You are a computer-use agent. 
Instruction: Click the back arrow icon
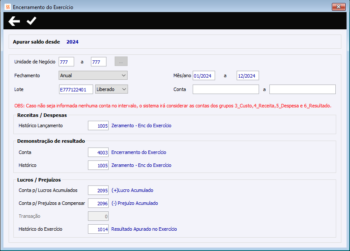(14, 21)
